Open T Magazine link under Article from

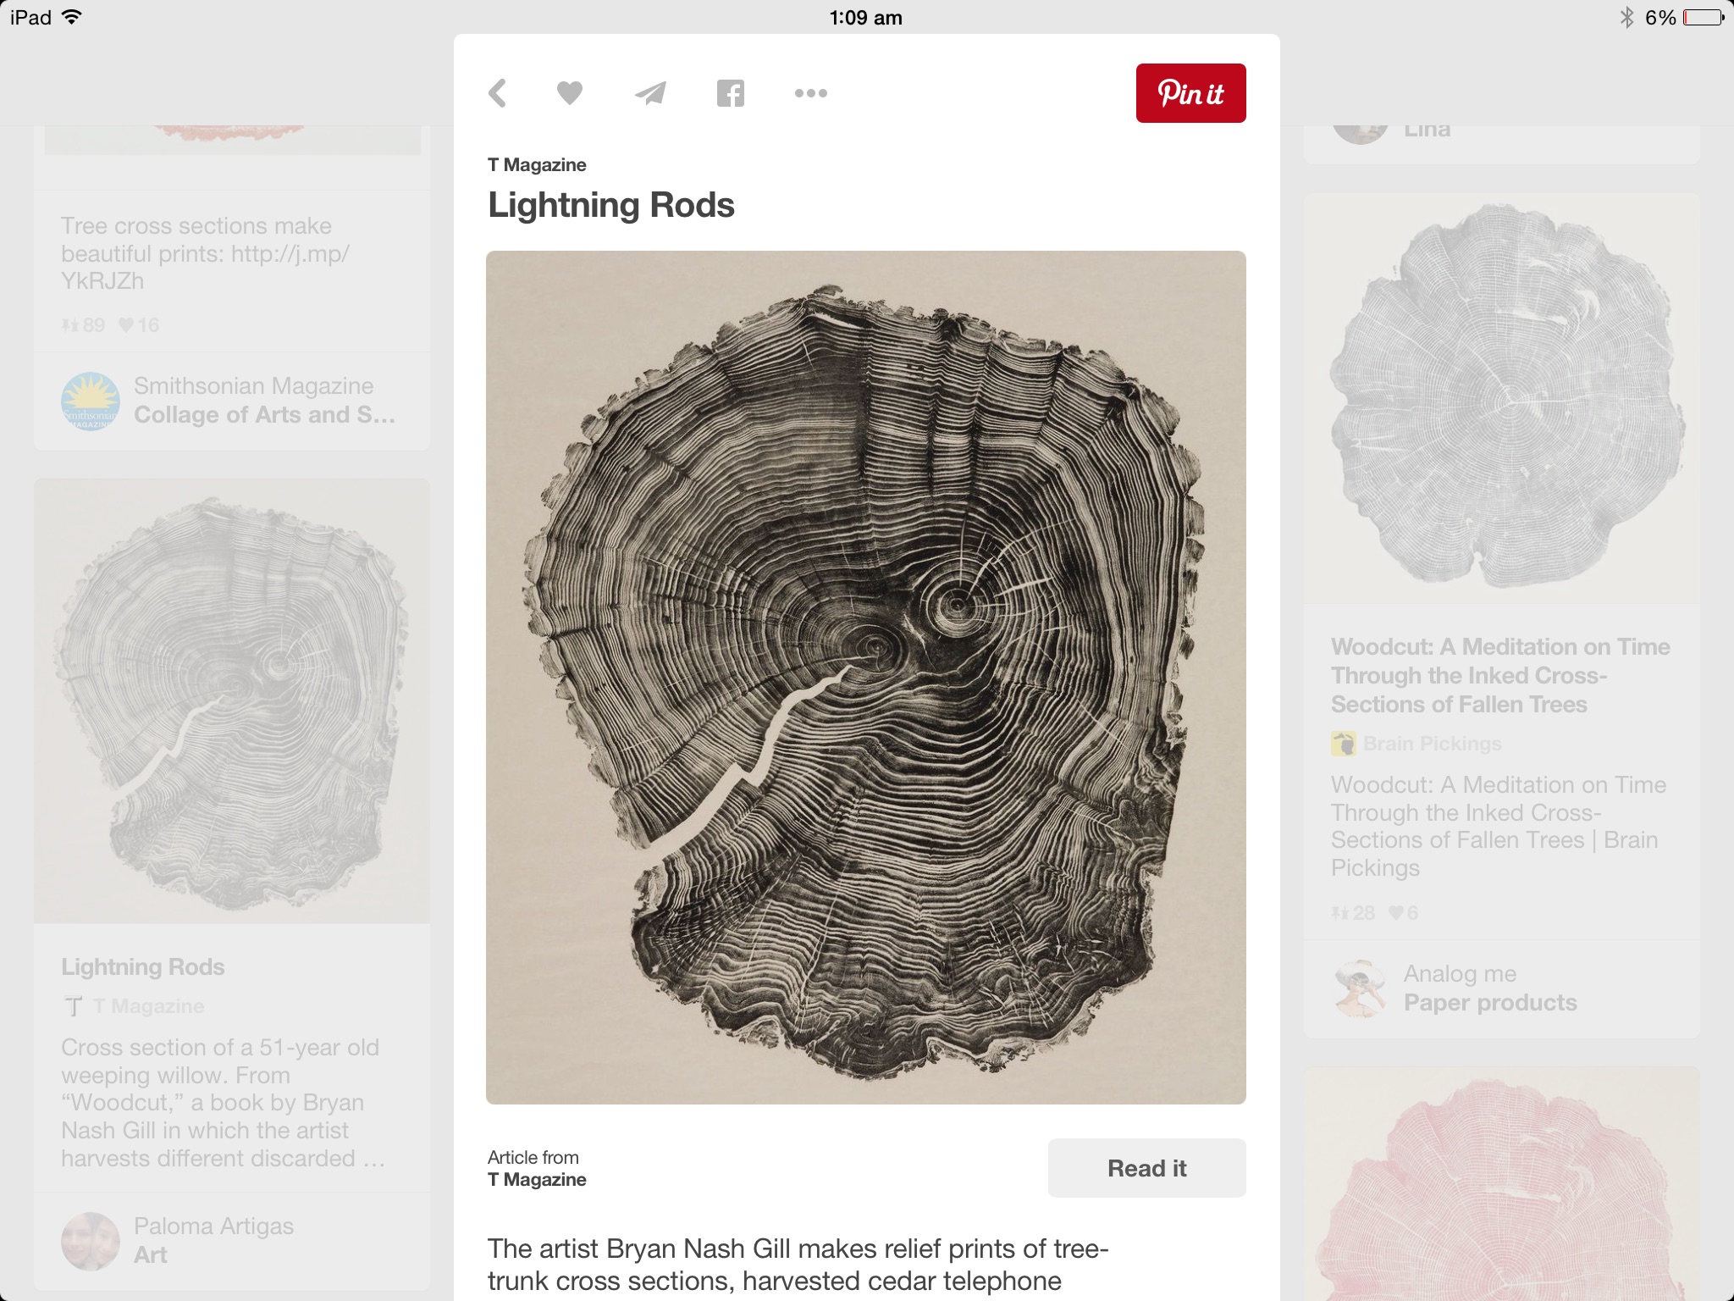(537, 1180)
